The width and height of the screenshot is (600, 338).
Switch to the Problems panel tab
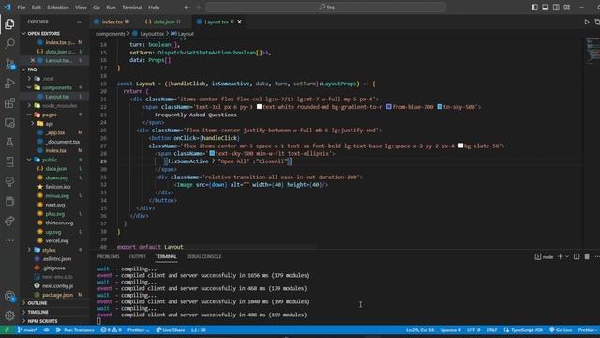tap(109, 256)
